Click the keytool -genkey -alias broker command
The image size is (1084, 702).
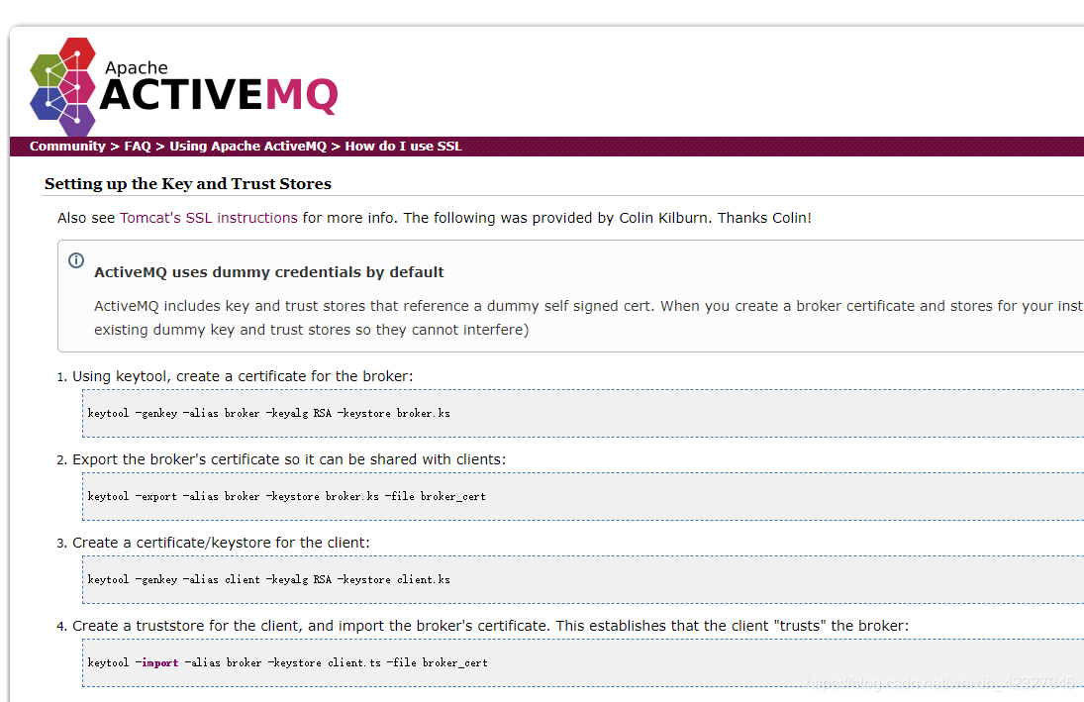point(269,414)
